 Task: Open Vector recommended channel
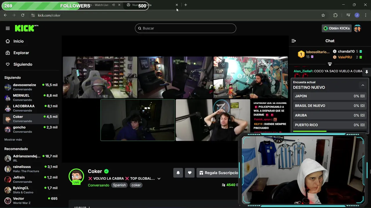pos(31,200)
